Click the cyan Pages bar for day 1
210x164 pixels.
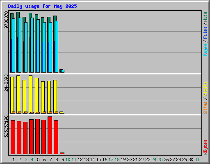(x=14, y=46)
